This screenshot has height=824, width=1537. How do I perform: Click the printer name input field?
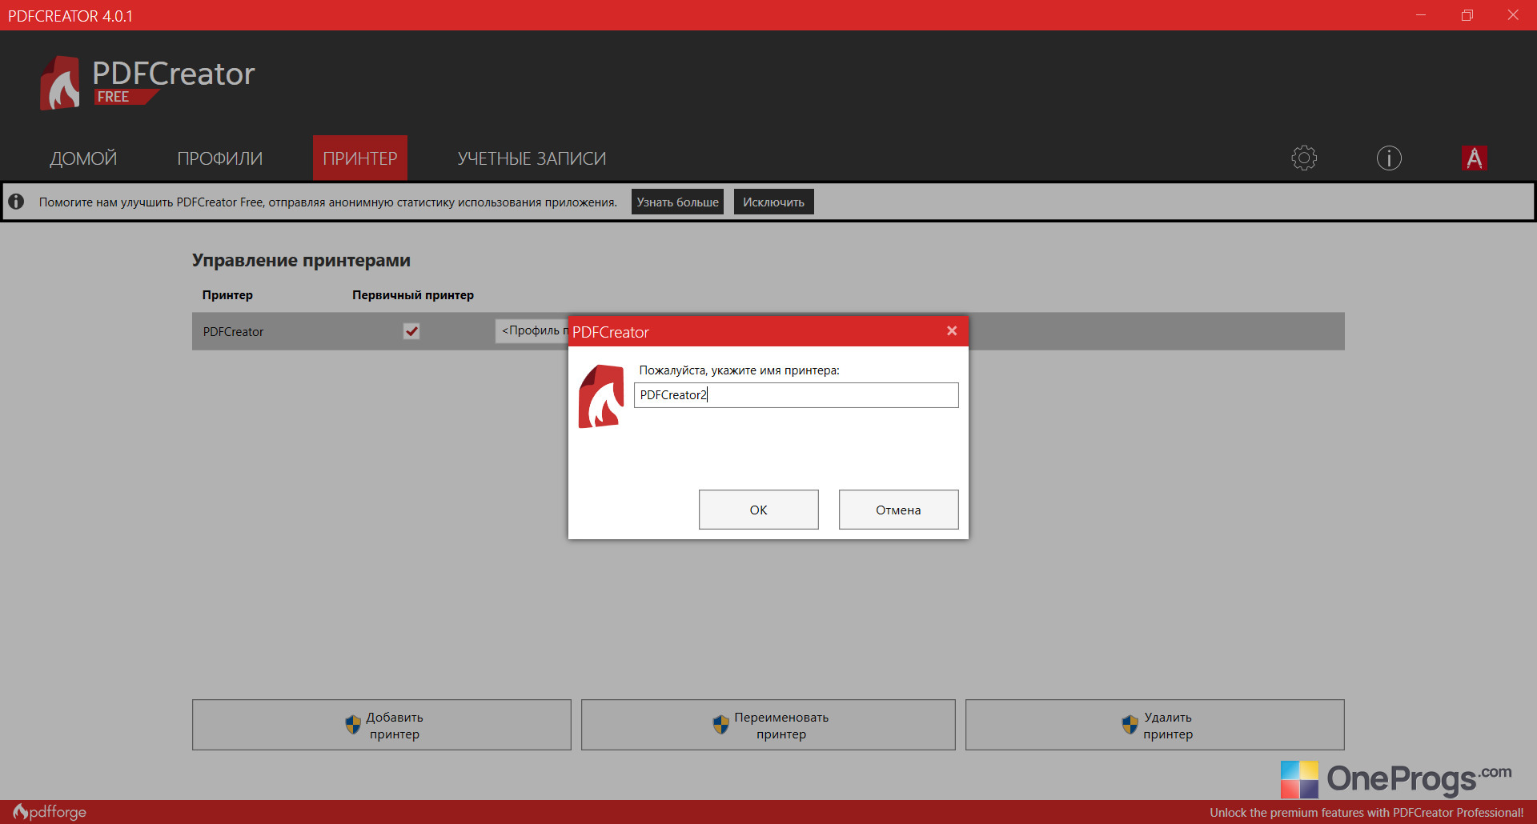pyautogui.click(x=797, y=395)
